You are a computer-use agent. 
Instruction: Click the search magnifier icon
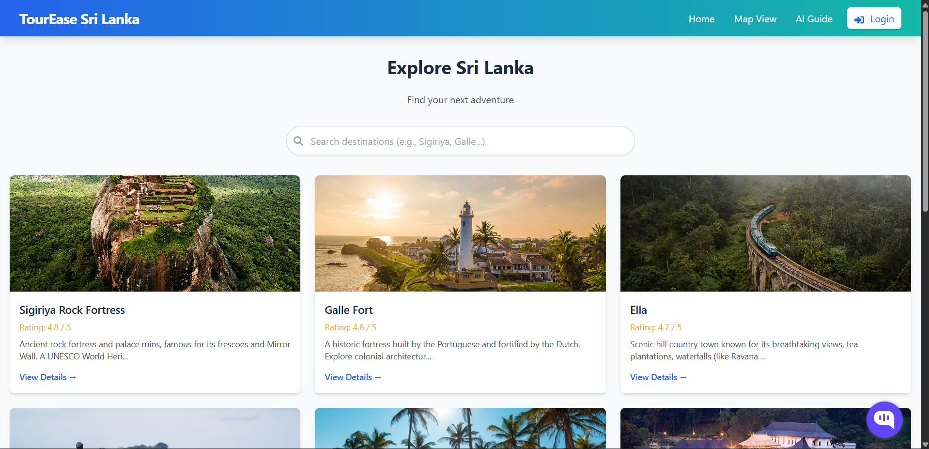pos(298,141)
